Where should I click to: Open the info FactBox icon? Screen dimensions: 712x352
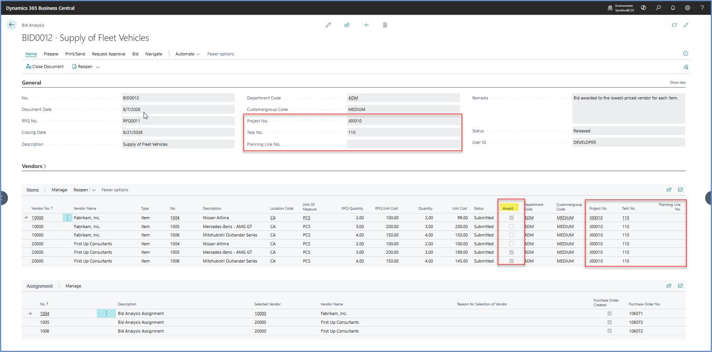685,54
